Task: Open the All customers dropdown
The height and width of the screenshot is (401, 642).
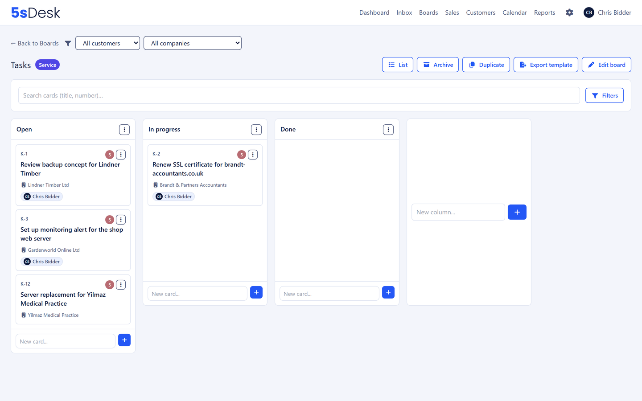Action: pos(107,43)
